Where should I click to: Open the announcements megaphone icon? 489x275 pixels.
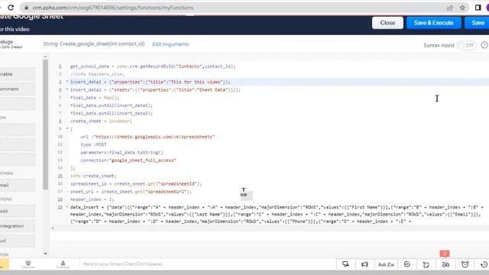click(364, 264)
